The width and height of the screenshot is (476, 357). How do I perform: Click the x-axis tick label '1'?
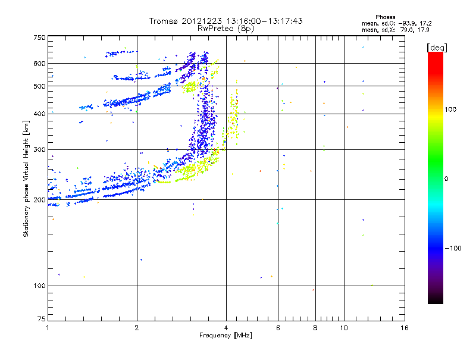48,328
